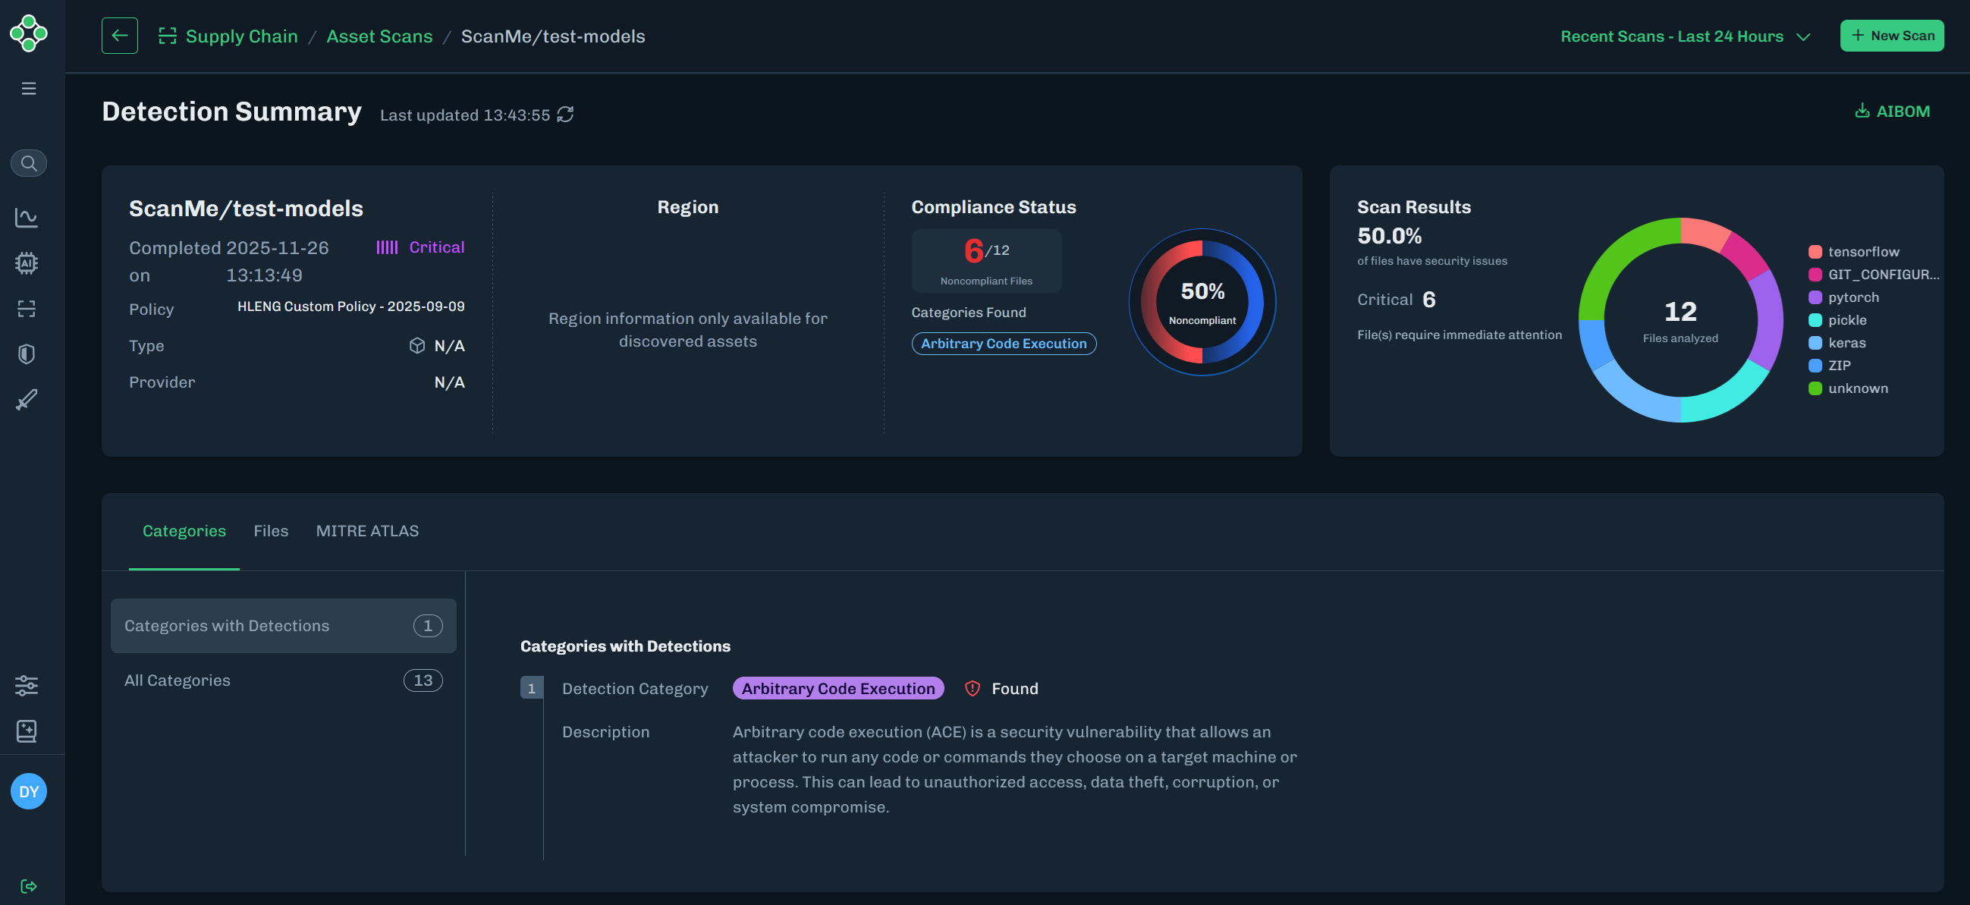Expand Recent Scans Last 24 Hours dropdown
This screenshot has height=905, width=1970.
coord(1685,36)
